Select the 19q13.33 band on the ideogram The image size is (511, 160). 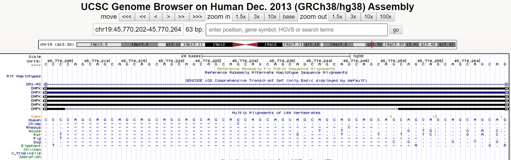394,45
